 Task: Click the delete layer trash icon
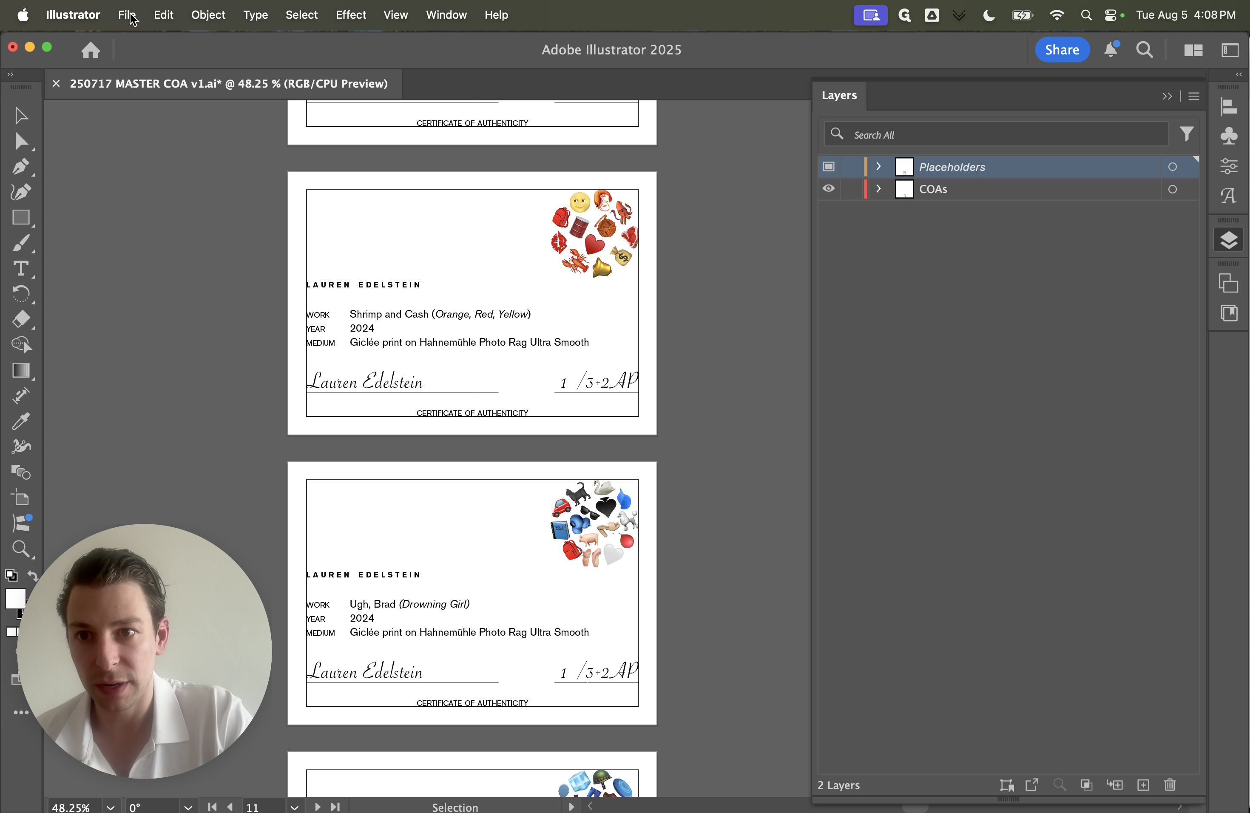click(x=1170, y=785)
